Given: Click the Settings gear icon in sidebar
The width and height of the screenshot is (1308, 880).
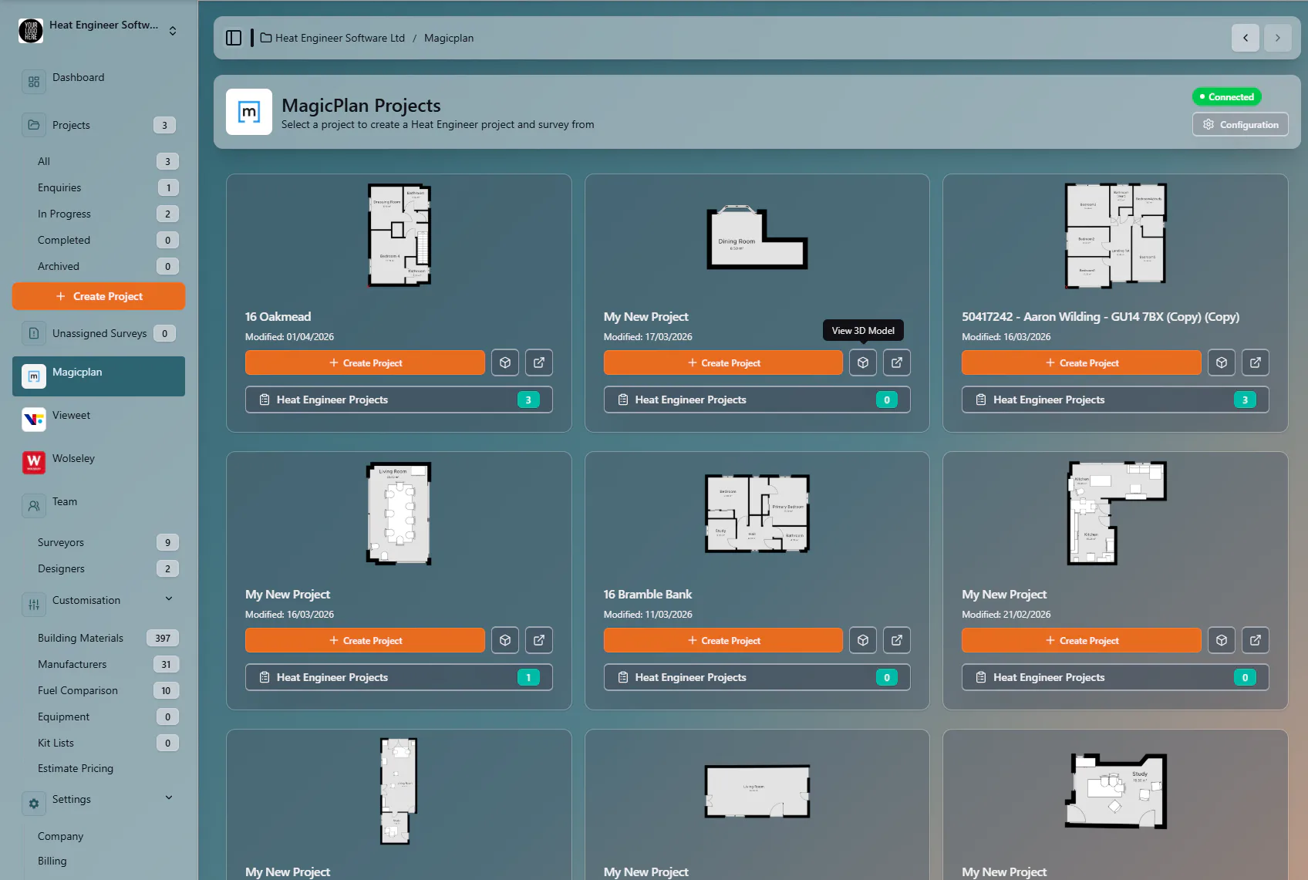Looking at the screenshot, I should pyautogui.click(x=34, y=804).
